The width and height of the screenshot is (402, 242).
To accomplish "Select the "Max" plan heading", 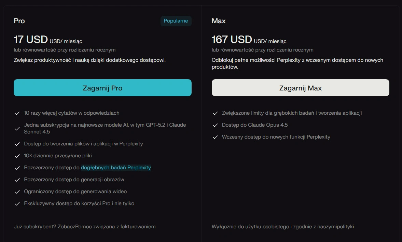I will [x=219, y=21].
